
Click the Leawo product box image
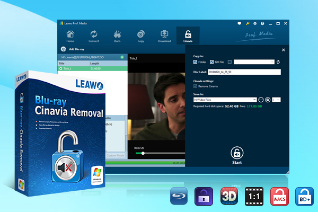coord(60,133)
